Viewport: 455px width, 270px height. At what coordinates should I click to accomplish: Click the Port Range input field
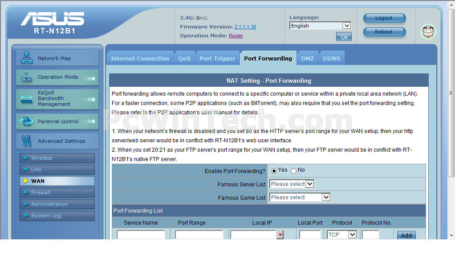[199, 234]
